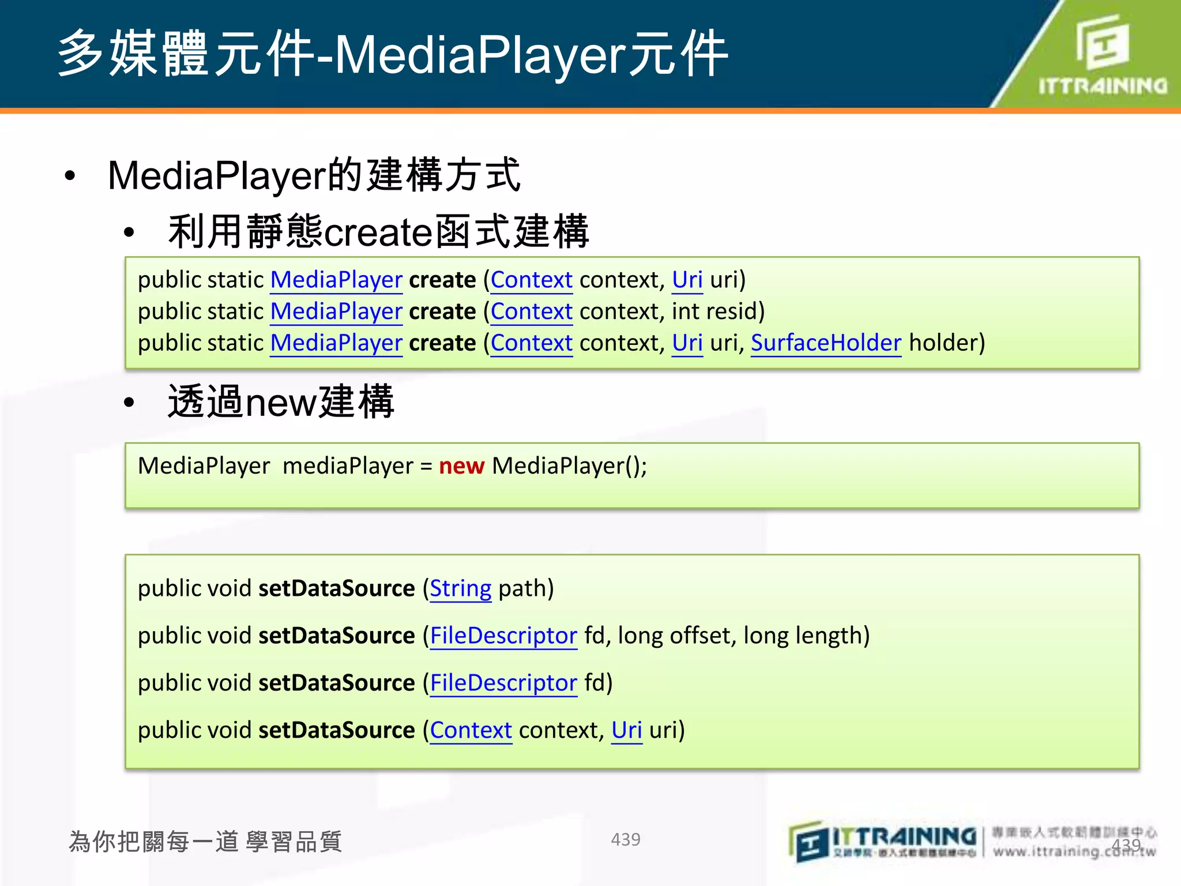Open MediaPlayer link in int resid line
This screenshot has width=1181, height=886.
(x=336, y=311)
